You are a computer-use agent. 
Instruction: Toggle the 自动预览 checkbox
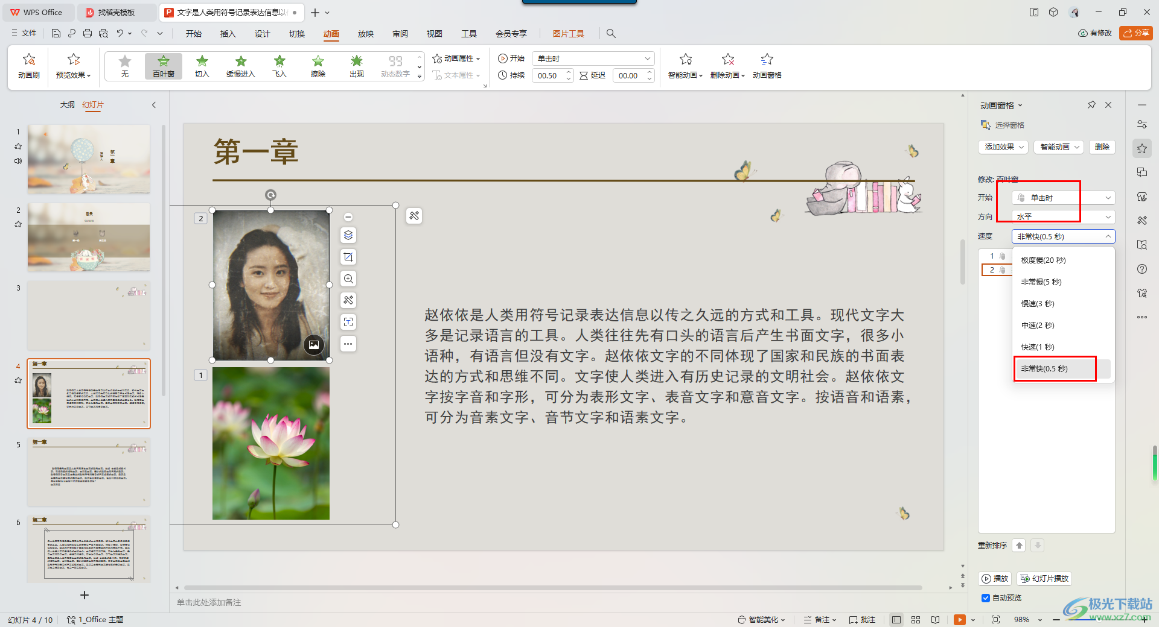(986, 598)
